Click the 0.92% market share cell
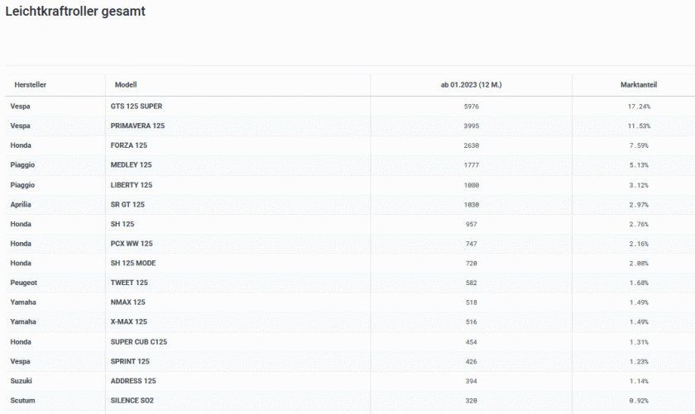The height and width of the screenshot is (414, 695). pos(639,401)
